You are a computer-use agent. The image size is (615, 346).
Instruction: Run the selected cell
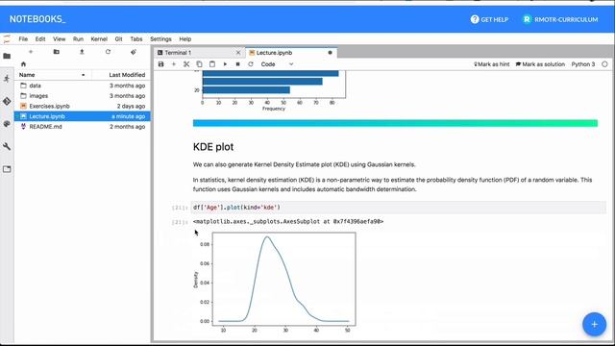coord(225,64)
